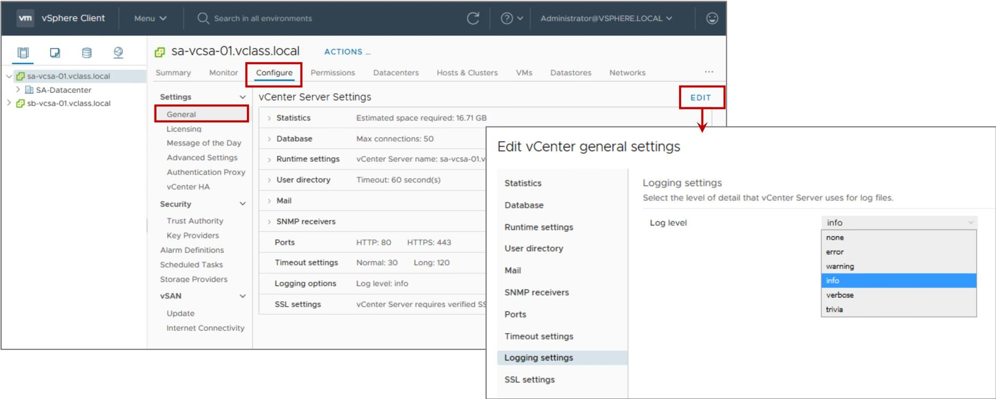The height and width of the screenshot is (399, 996).
Task: Open the Networking inventory view icon
Action: tap(118, 52)
